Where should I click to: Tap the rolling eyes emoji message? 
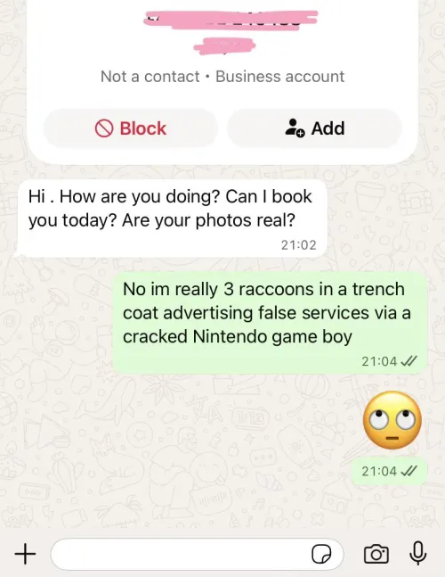tap(392, 420)
